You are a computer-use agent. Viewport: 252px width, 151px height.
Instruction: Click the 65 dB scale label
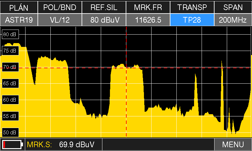pyautogui.click(x=10, y=83)
